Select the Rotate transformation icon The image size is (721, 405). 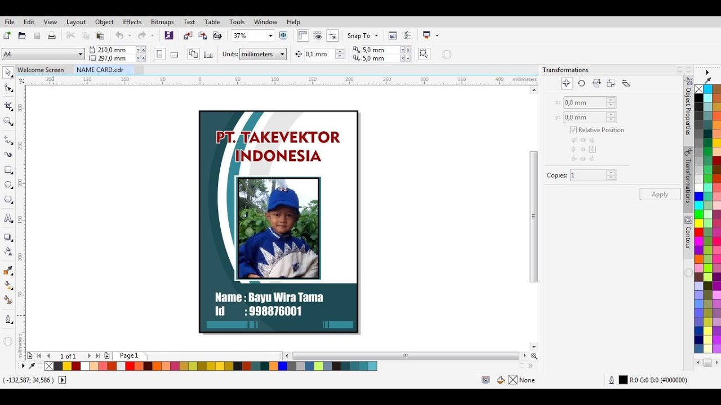click(581, 83)
